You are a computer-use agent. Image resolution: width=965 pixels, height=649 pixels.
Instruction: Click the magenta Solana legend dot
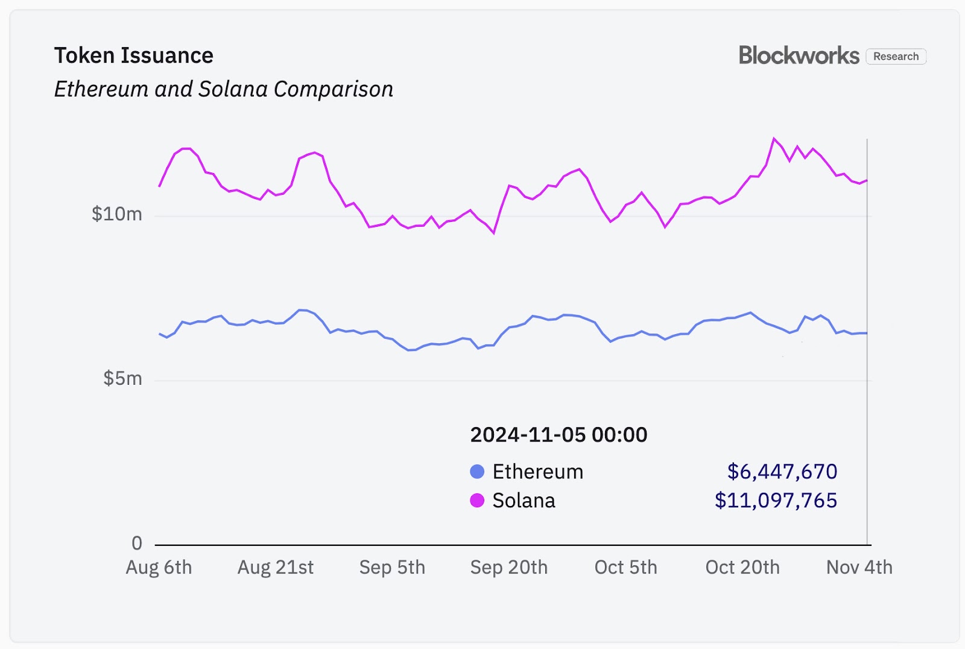(477, 501)
